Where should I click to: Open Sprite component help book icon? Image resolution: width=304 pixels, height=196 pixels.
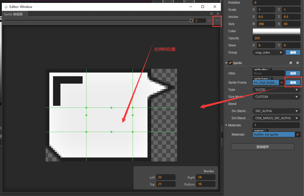tap(291, 63)
